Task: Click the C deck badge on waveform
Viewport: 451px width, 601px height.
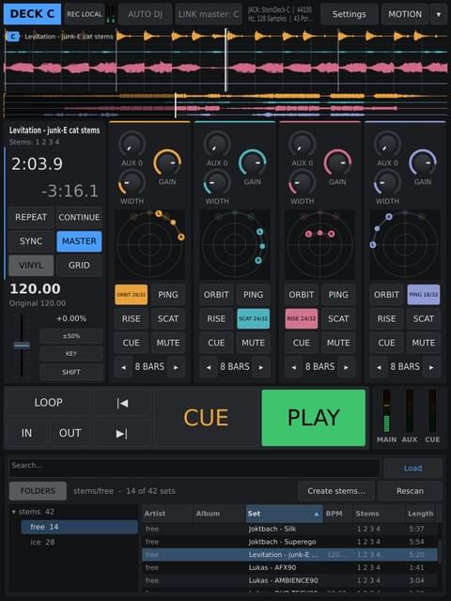Action: [x=13, y=37]
